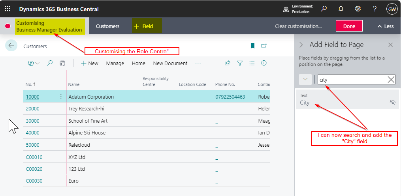Show the FactBox information icon
Viewport: 401px width, 196px height.
(x=264, y=63)
